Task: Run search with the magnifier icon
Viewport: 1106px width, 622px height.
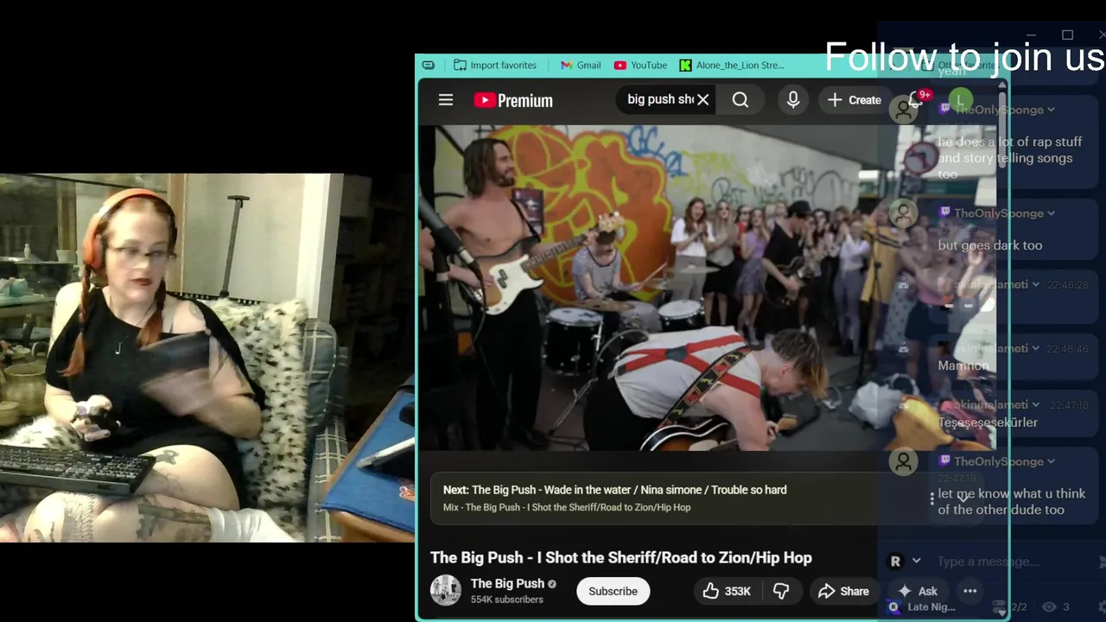Action: (x=741, y=100)
